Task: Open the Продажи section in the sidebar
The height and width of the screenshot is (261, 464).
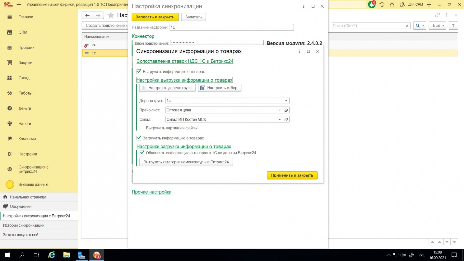Action: click(x=26, y=47)
